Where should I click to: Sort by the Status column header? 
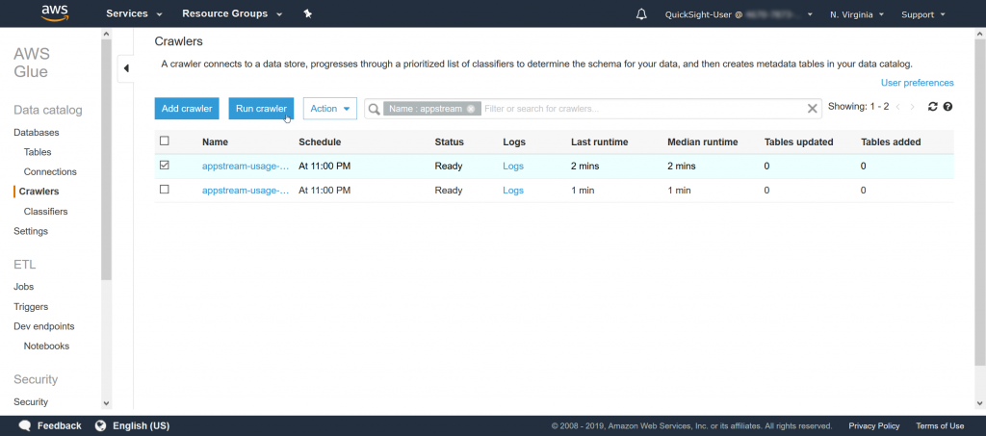(x=449, y=142)
